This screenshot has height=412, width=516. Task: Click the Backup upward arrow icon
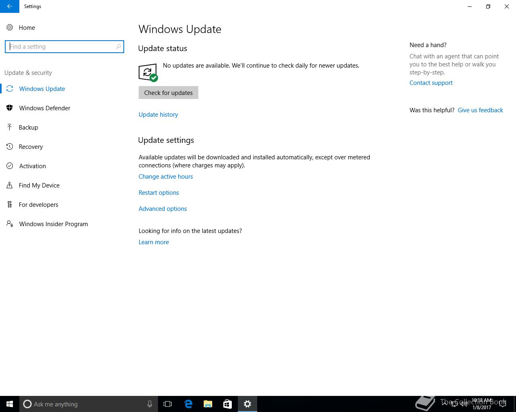click(10, 127)
